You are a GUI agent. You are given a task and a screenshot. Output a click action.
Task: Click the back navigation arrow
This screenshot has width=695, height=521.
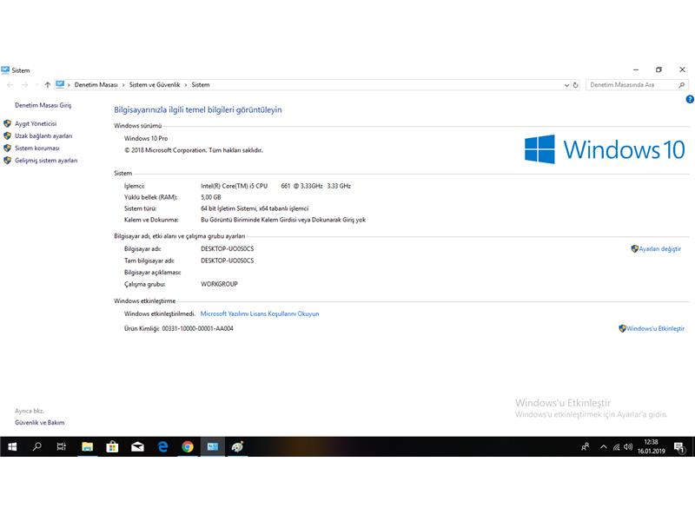tap(10, 84)
